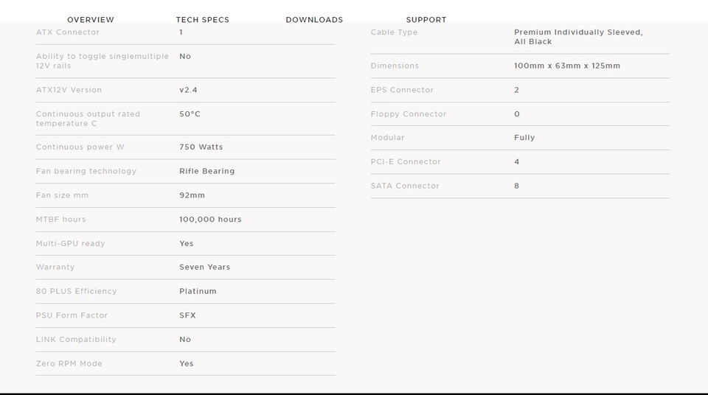Select the Seven Years warranty value
708x395 pixels.
[x=204, y=267]
